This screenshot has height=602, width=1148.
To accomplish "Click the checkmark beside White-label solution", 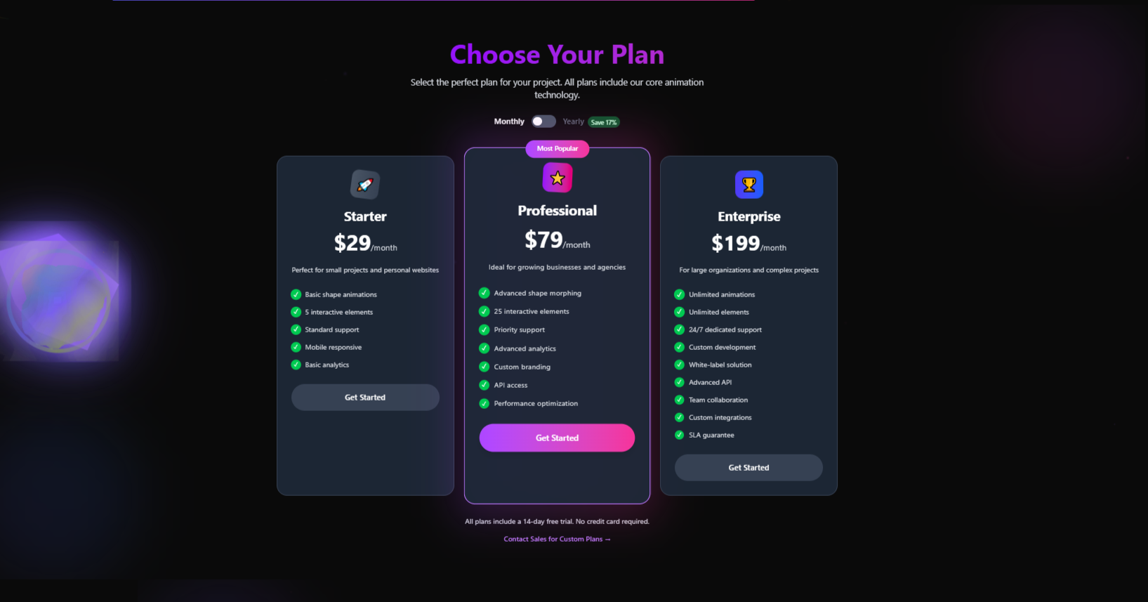I will pyautogui.click(x=679, y=365).
